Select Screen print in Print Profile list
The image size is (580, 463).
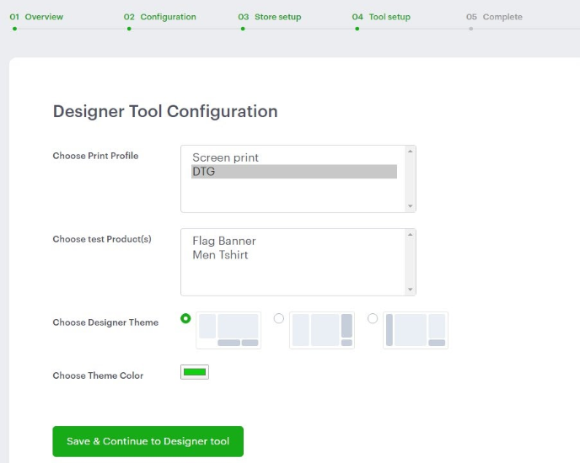tap(225, 157)
